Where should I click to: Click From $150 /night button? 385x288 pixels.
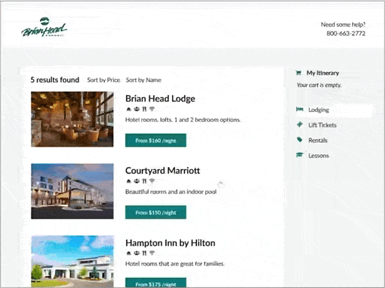coord(156,212)
